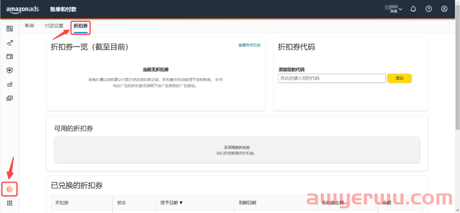Open the 查看账单历史 link
This screenshot has height=213, width=460.
click(249, 45)
